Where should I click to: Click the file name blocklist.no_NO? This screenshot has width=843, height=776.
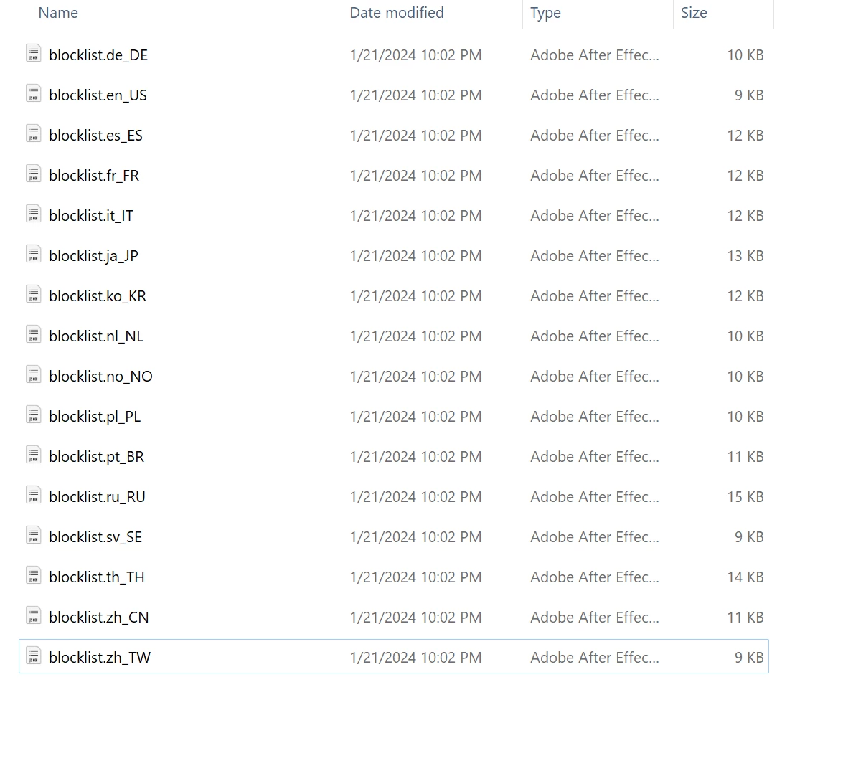click(100, 377)
